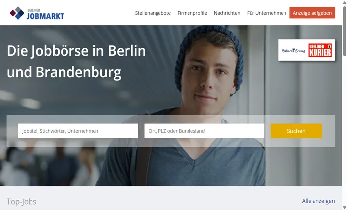This screenshot has width=347, height=210.
Task: Click the scrollbar down arrow
Action: pyautogui.click(x=345, y=208)
